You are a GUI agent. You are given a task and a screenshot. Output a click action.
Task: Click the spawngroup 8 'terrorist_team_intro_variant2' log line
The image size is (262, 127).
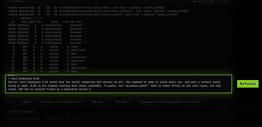click(93, 15)
